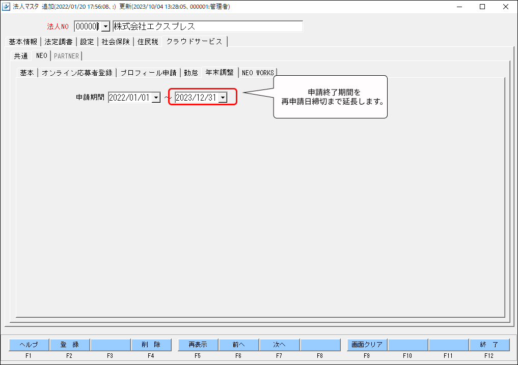Click the ヘルプ F1 button
The image size is (518, 365).
coord(29,345)
